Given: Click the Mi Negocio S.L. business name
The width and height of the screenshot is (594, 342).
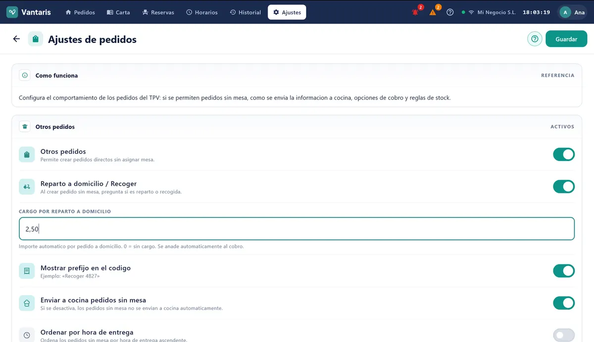Looking at the screenshot, I should pyautogui.click(x=496, y=12).
